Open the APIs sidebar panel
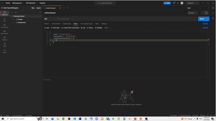Image resolution: width=216 pixels, height=121 pixels. (x=4, y=19)
